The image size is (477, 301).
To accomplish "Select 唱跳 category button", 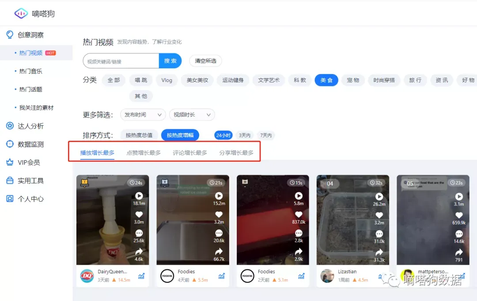I will [141, 80].
